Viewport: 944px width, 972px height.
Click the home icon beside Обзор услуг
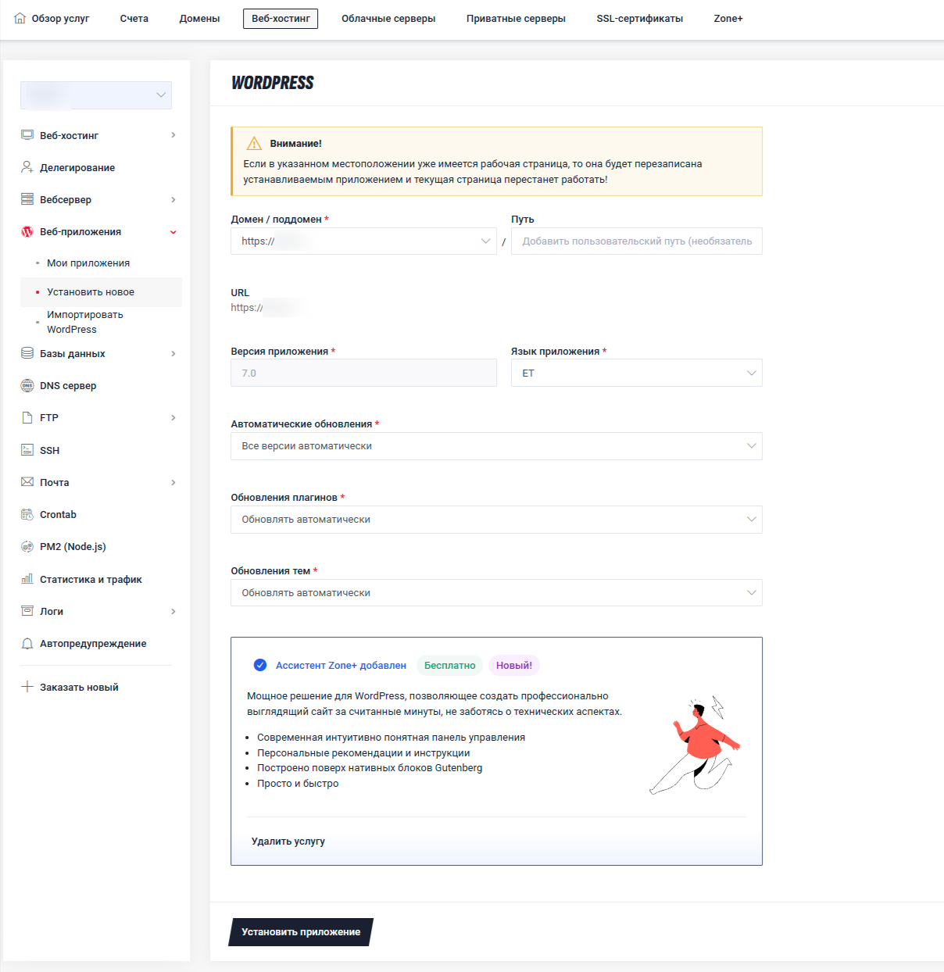(x=20, y=18)
